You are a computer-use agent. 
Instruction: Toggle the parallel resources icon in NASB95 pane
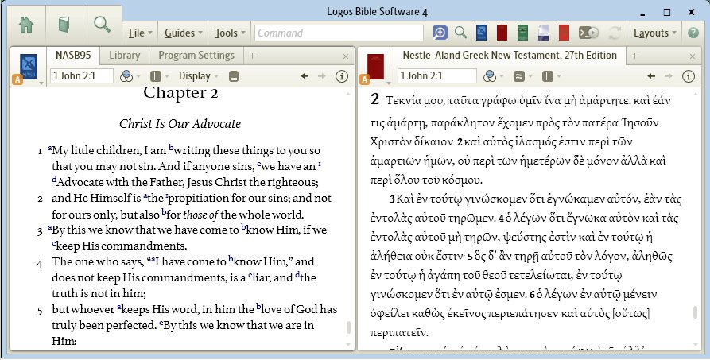click(155, 76)
